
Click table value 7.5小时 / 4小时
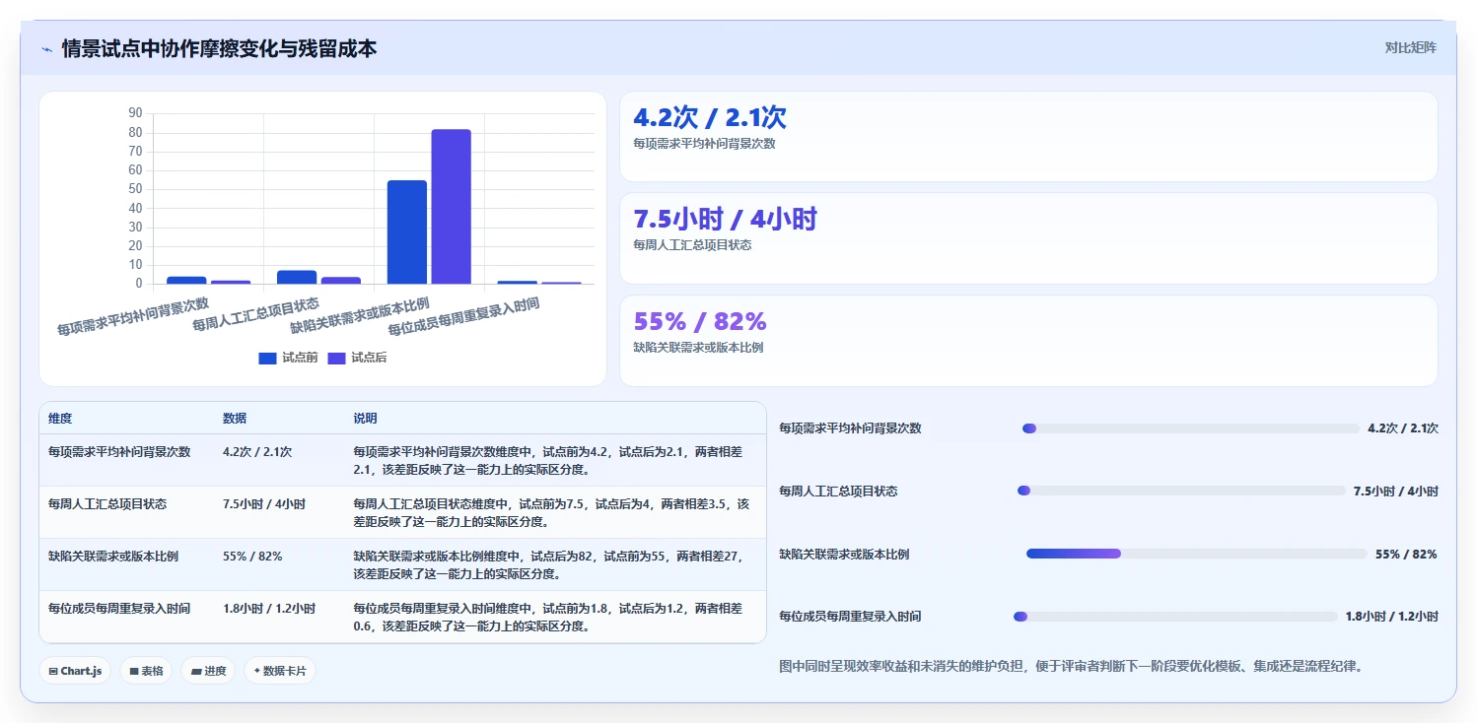[x=264, y=504]
